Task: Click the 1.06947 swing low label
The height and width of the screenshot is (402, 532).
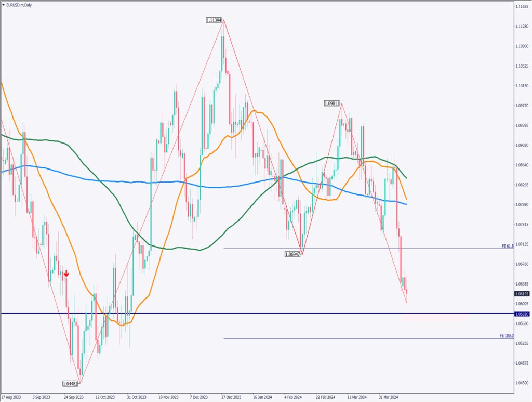Action: (293, 254)
